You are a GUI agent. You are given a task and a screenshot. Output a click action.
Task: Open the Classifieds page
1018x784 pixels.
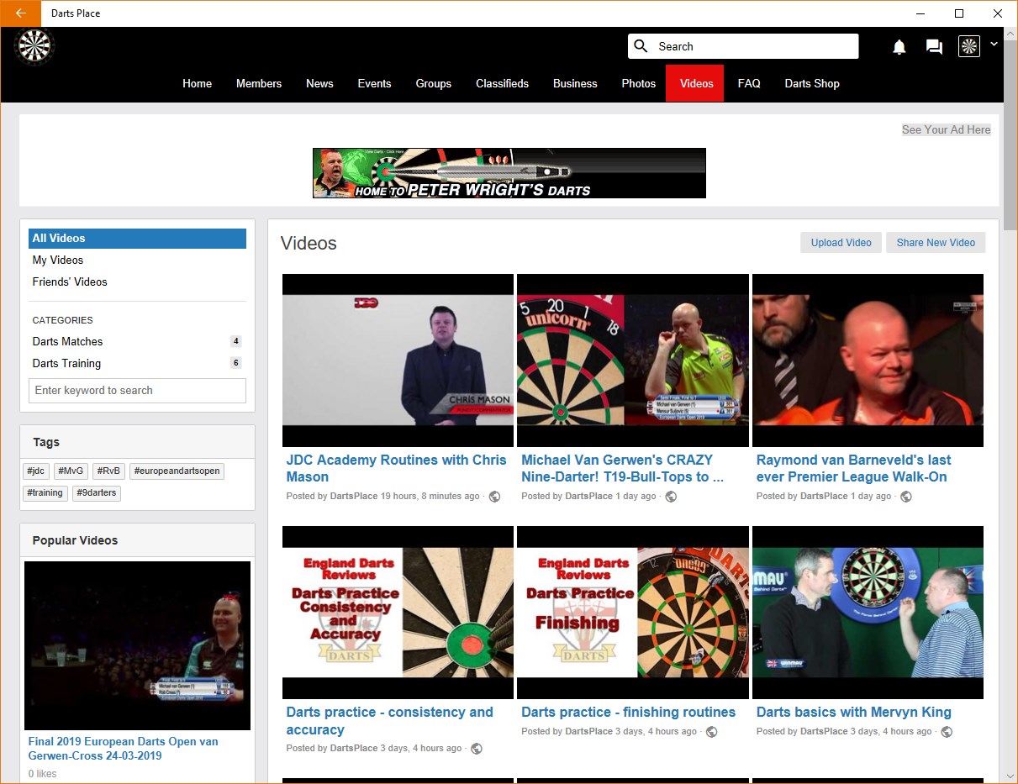[502, 83]
